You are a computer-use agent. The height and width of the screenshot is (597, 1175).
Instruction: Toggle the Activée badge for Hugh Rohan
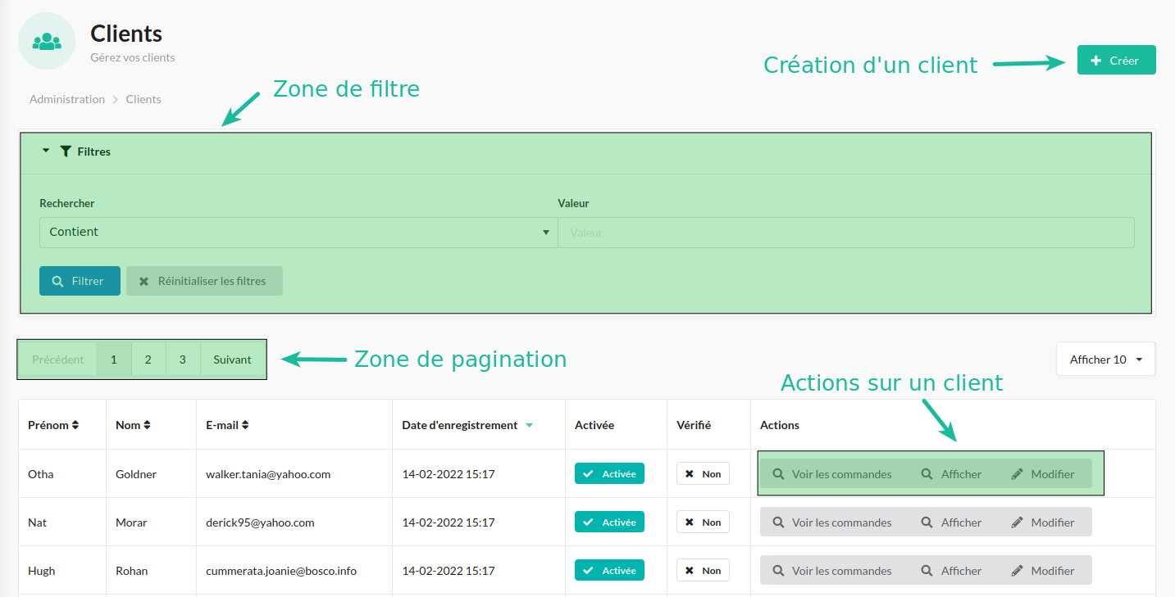609,570
